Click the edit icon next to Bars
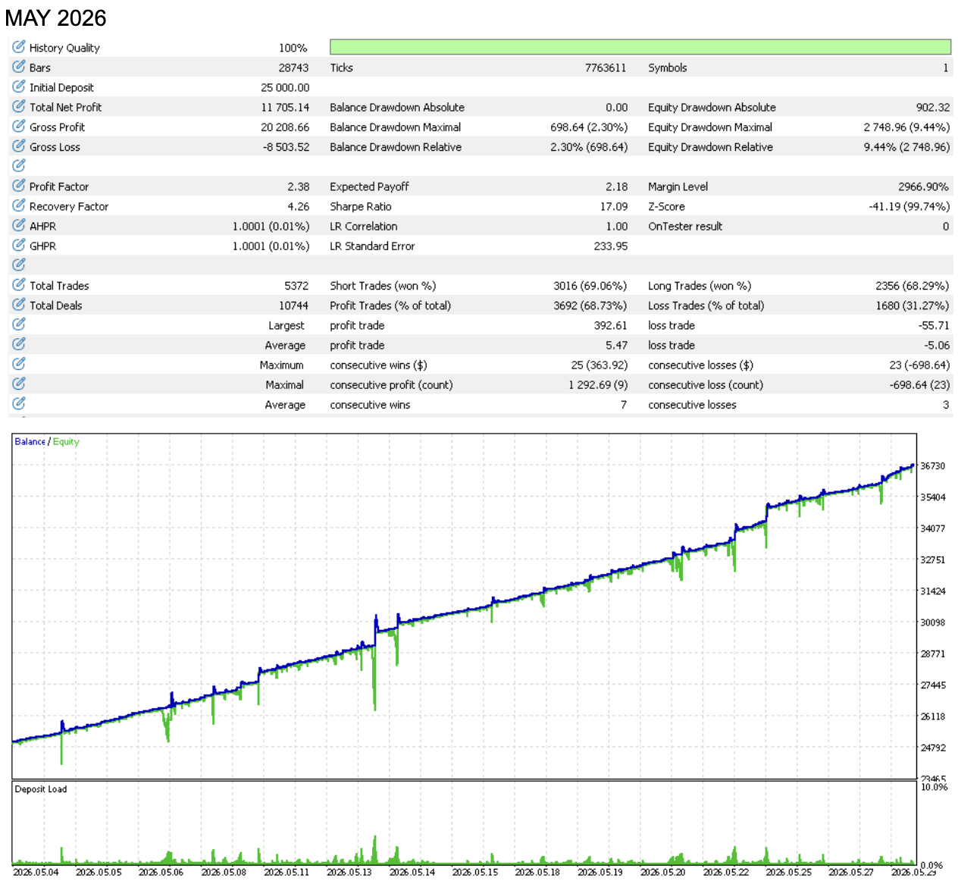Screen dimensions: 958x890 point(19,67)
